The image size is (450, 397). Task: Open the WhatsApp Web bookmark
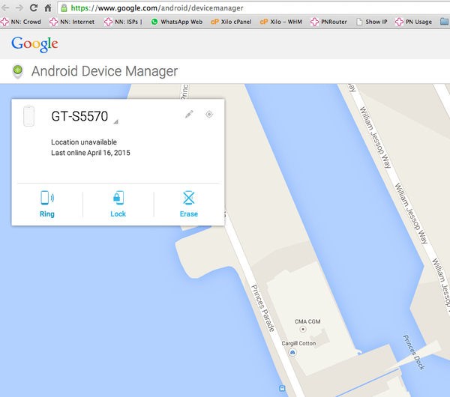176,22
